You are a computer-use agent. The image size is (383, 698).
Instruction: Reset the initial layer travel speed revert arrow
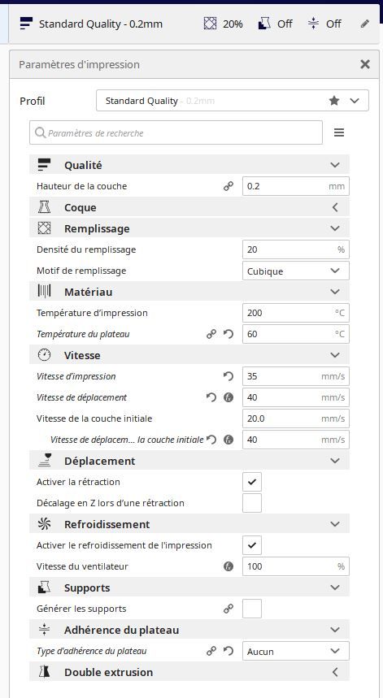point(211,440)
